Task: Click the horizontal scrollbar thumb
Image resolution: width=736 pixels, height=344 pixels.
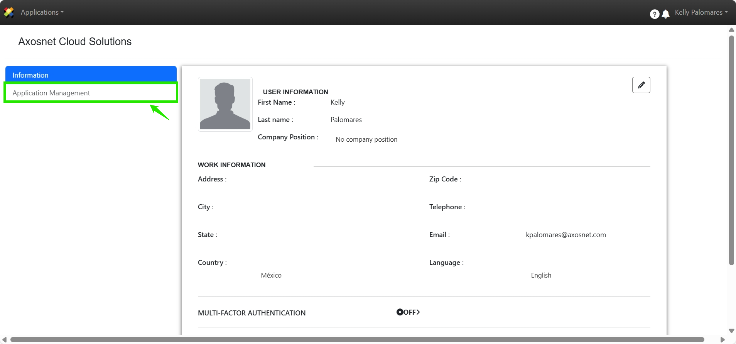Action: (x=357, y=340)
